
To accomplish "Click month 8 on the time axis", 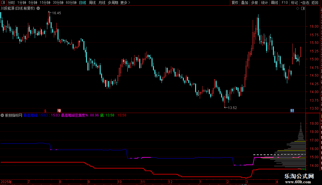I will 60,182.
